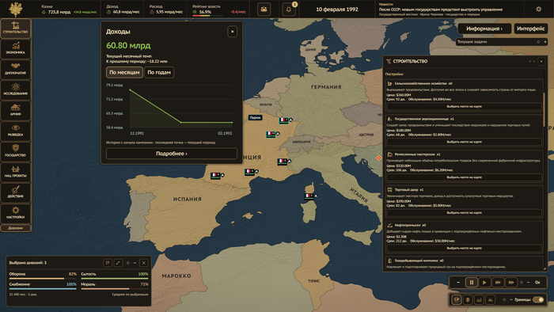
Task: Open the Строительство section in left sidebar
Action: 16,28
